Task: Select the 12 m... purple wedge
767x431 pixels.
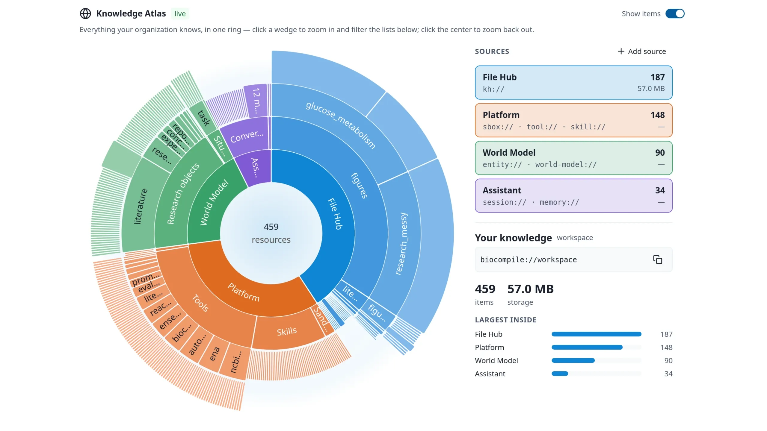Action: point(256,101)
